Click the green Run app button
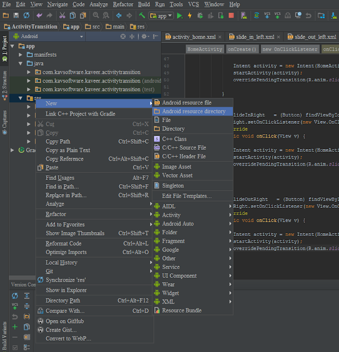Viewport: 339px width, 352px height. [x=180, y=15]
